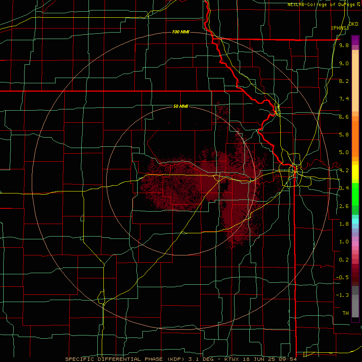
Task: Click the "NEXLAB-College of DuPage" credit text
Action: pos(322,4)
